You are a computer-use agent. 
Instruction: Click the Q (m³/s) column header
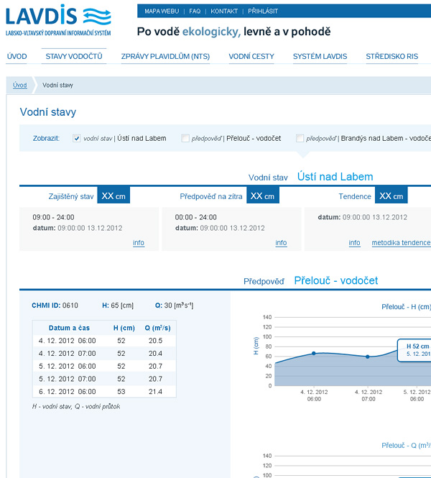coord(157,328)
